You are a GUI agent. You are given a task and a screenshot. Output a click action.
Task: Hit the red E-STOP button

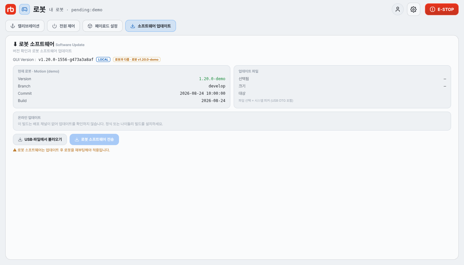[x=442, y=9]
